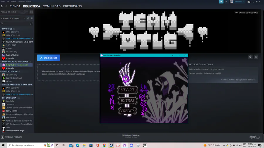This screenshot has width=264, height=148.
Task: Show only ready-to-play games icon
Action: click(x=32, y=18)
